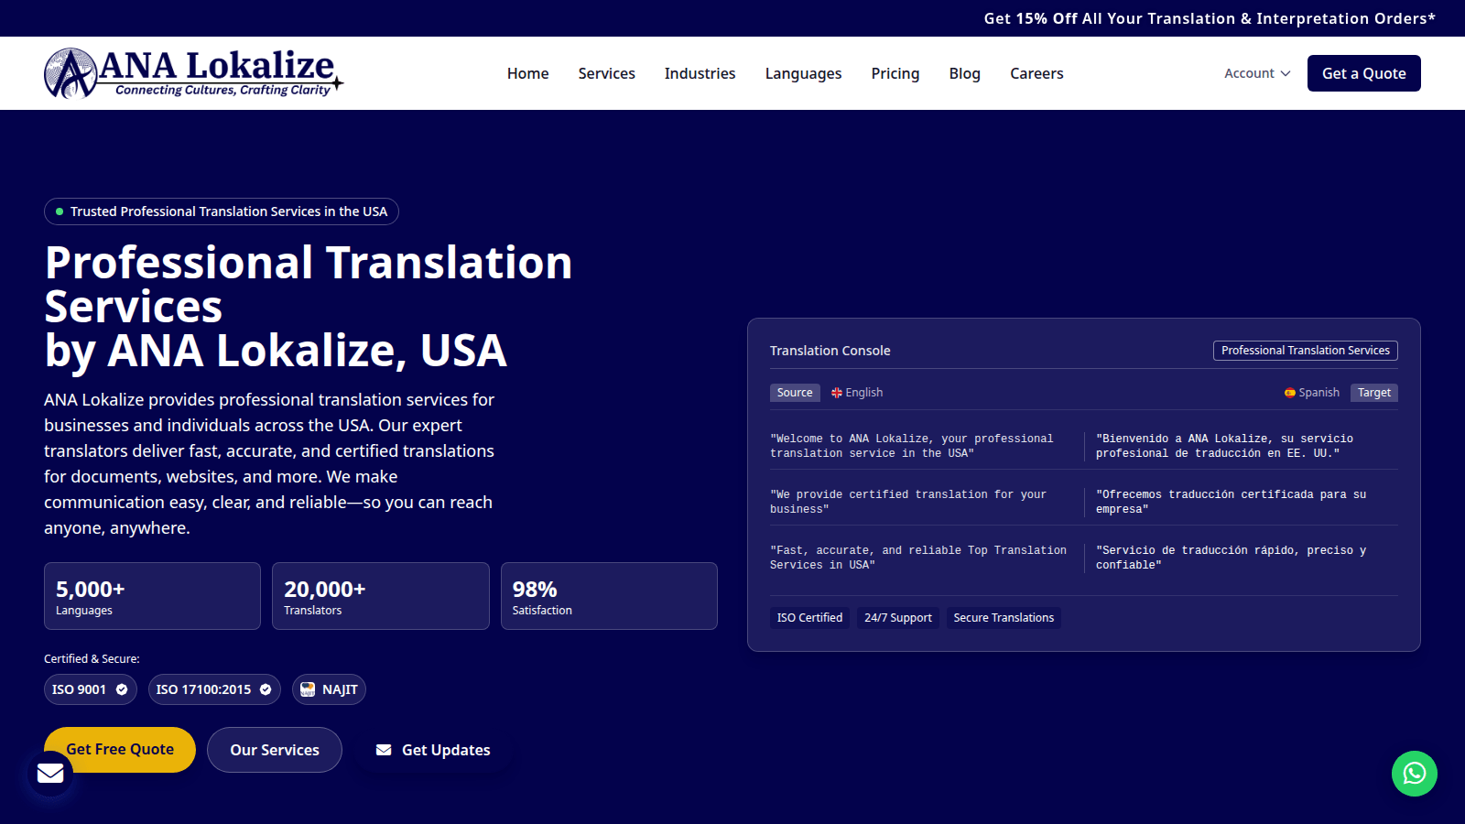Screen dimensions: 1465x824
Task: Click the 98% Satisfaction stat card
Action: point(609,596)
